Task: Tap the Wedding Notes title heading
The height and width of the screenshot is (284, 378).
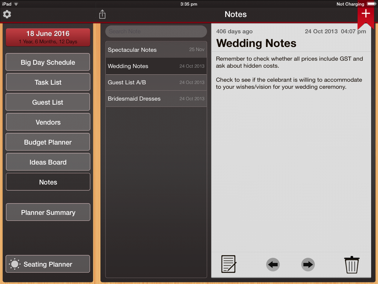Action: point(256,44)
